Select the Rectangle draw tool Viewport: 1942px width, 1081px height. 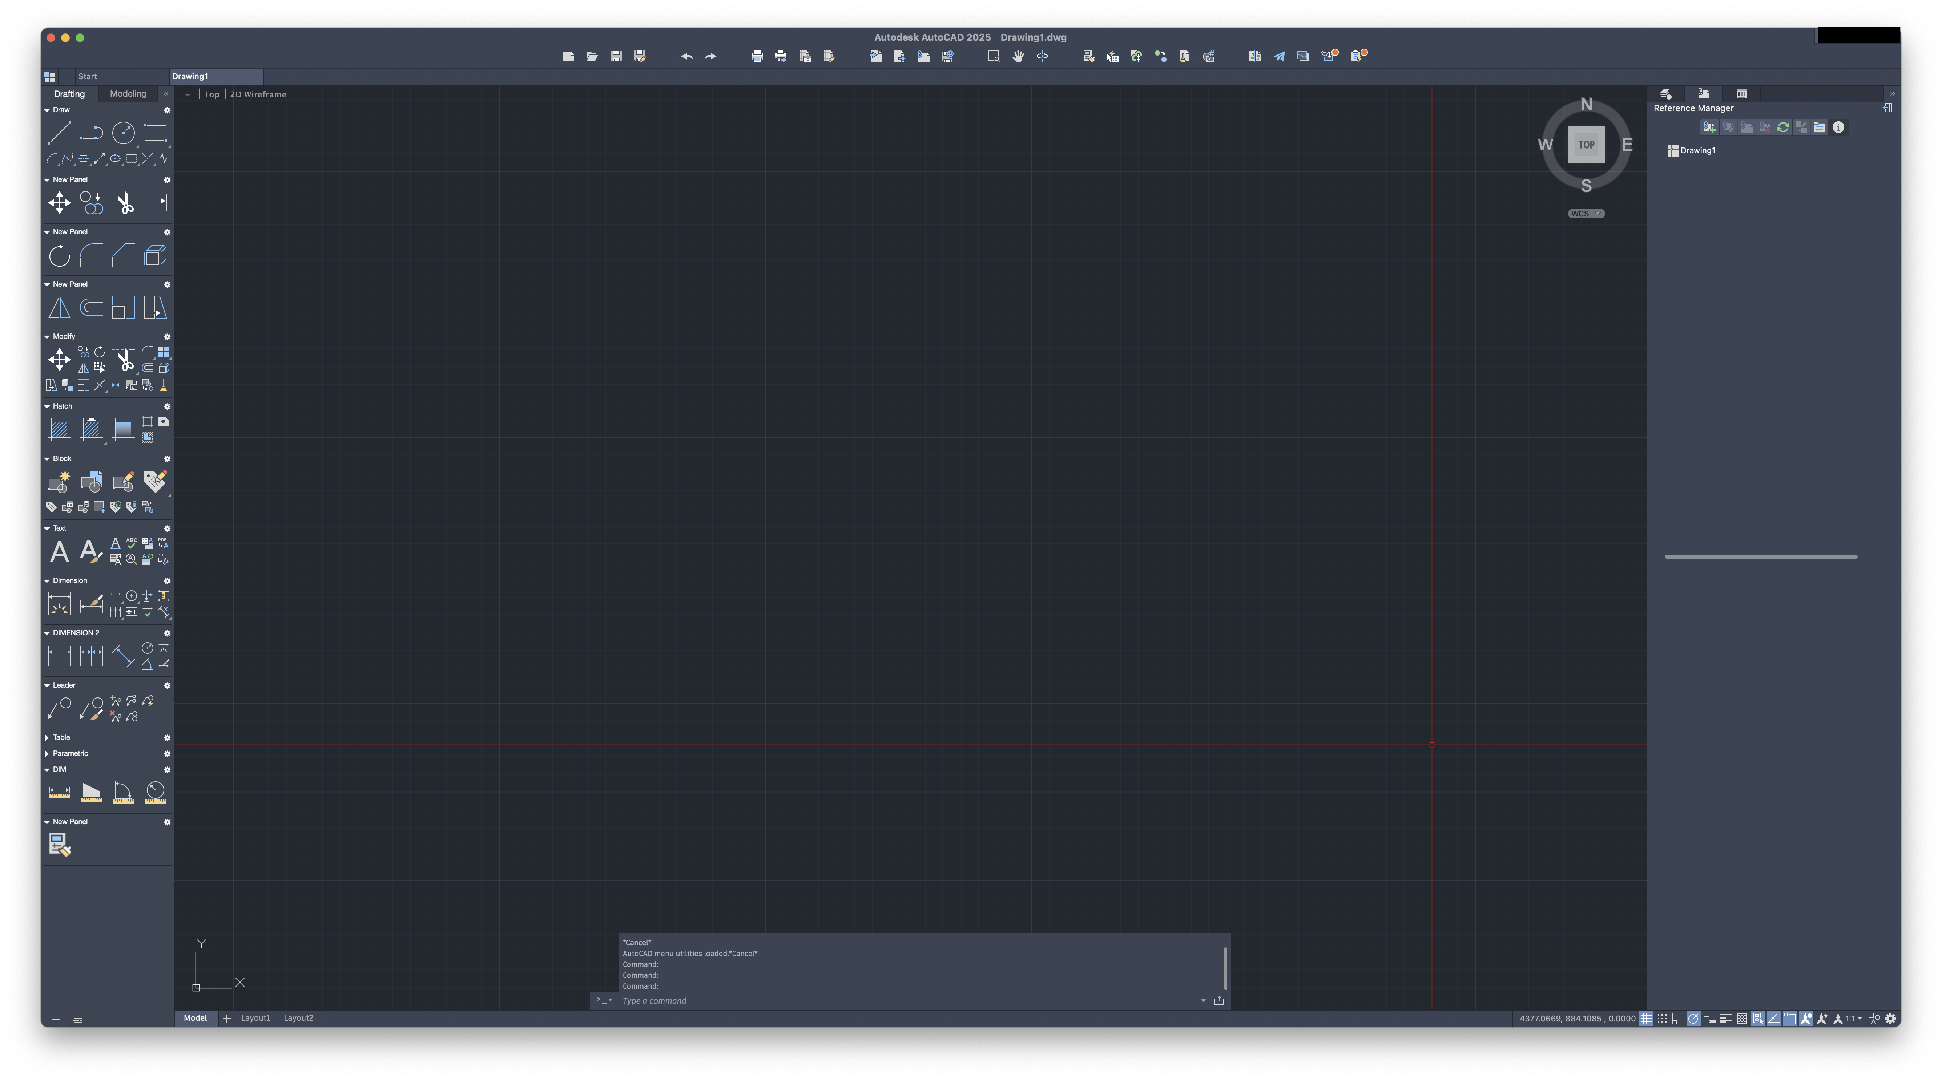(155, 133)
